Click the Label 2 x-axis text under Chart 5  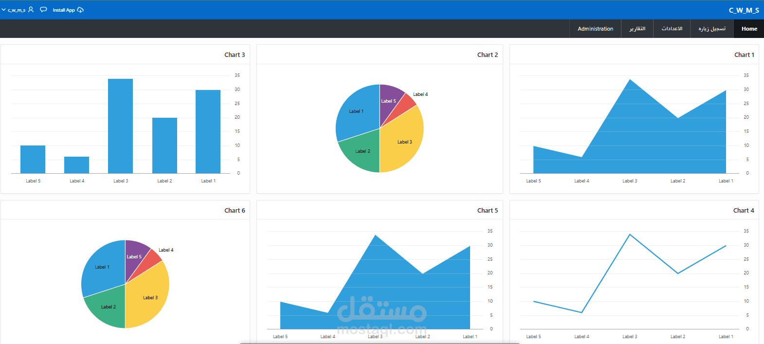(x=422, y=337)
